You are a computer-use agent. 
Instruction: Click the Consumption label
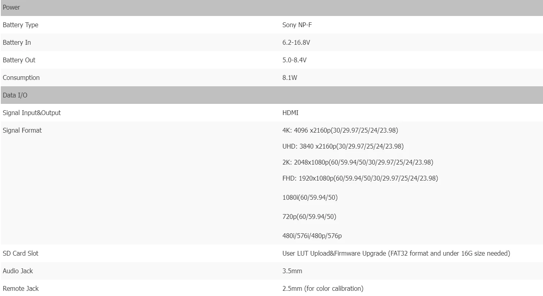(21, 78)
